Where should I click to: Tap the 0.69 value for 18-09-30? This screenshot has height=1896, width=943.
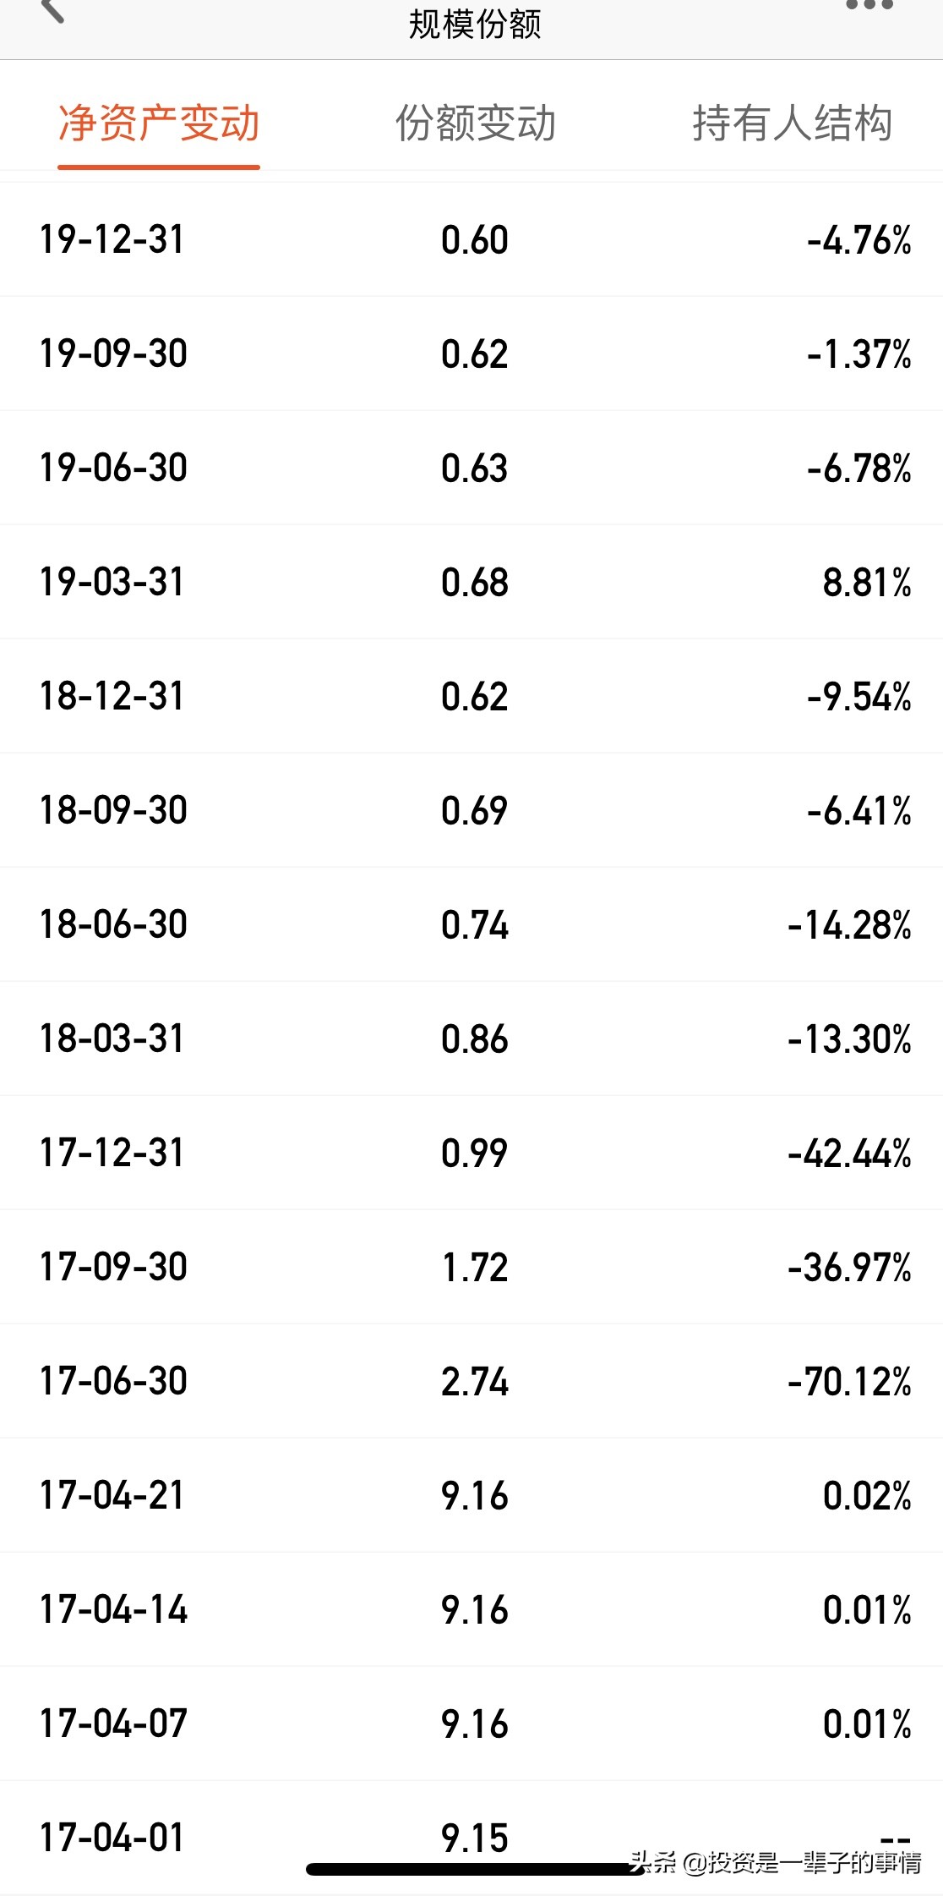tap(474, 811)
